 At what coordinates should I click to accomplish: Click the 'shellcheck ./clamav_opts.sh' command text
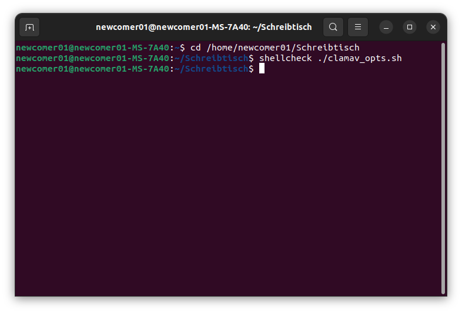point(330,58)
